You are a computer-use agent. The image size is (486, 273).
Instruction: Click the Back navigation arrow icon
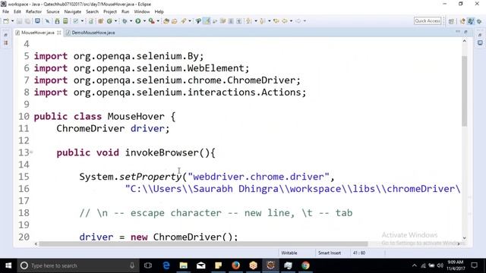[285, 21]
